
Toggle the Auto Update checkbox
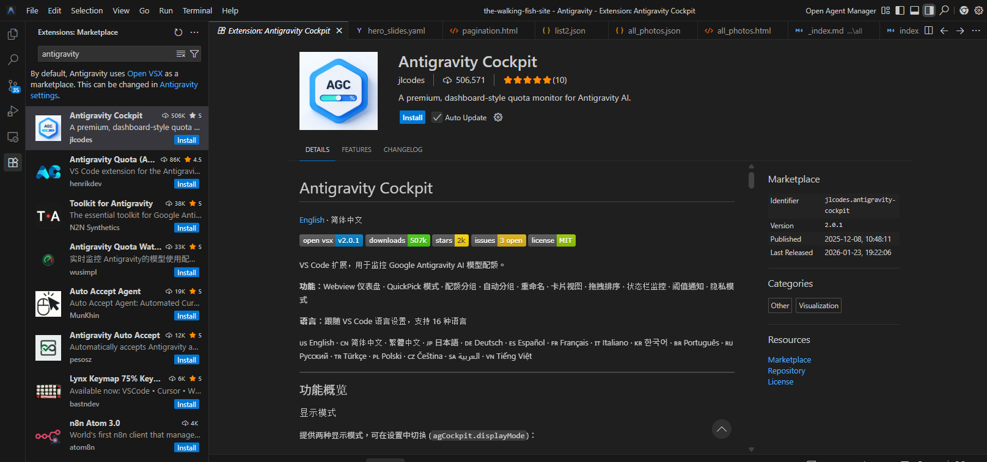437,117
